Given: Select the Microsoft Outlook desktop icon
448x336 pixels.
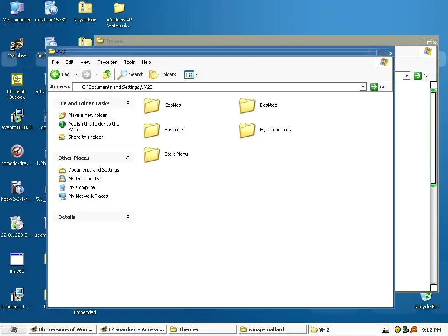Looking at the screenshot, I should click(x=17, y=87).
